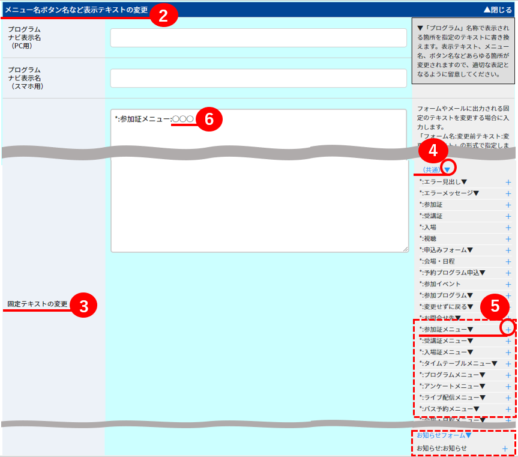This screenshot has height=457, width=518.
Task: Click the plus icon on the *:参加証 row
Action: (508, 205)
